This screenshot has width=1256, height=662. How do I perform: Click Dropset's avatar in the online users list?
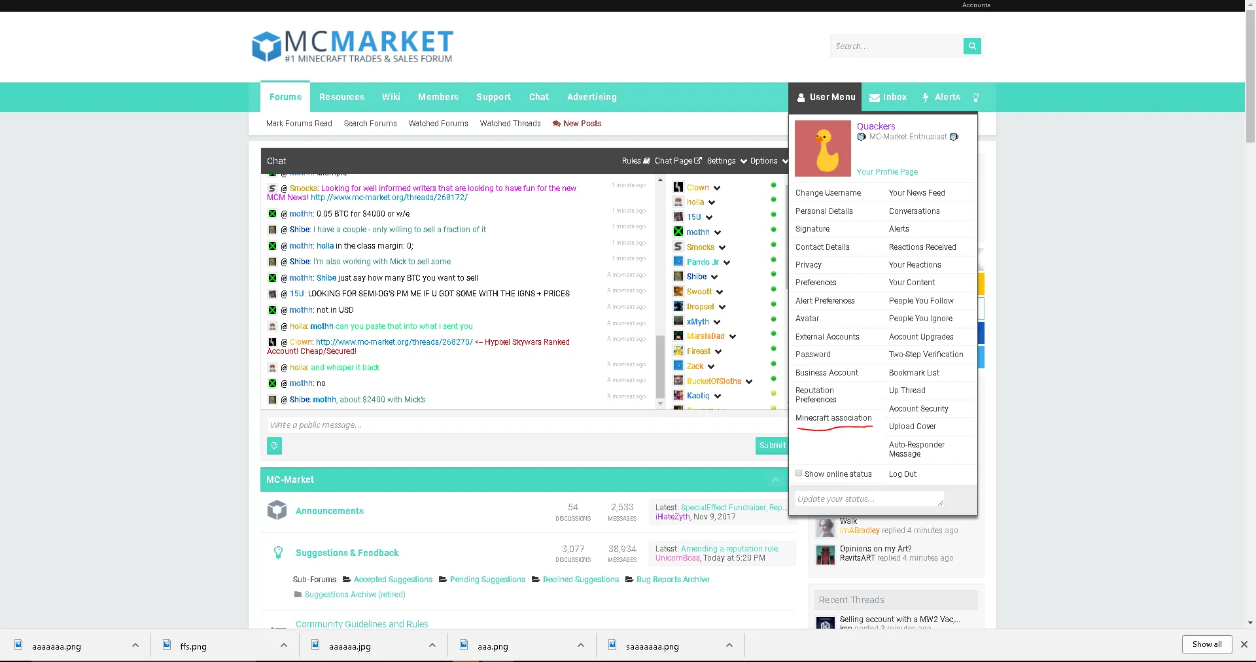click(678, 306)
